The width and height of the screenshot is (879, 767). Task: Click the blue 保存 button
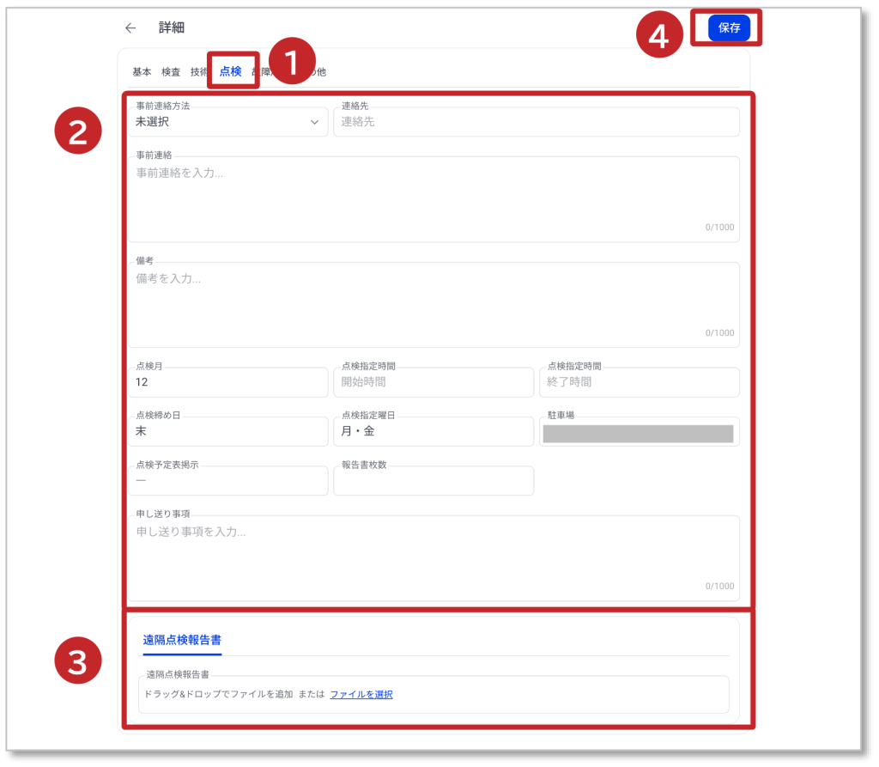(x=729, y=27)
